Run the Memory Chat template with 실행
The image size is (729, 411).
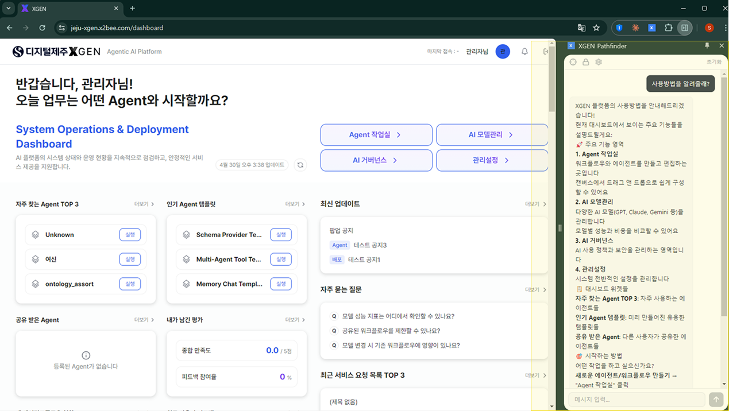(281, 284)
